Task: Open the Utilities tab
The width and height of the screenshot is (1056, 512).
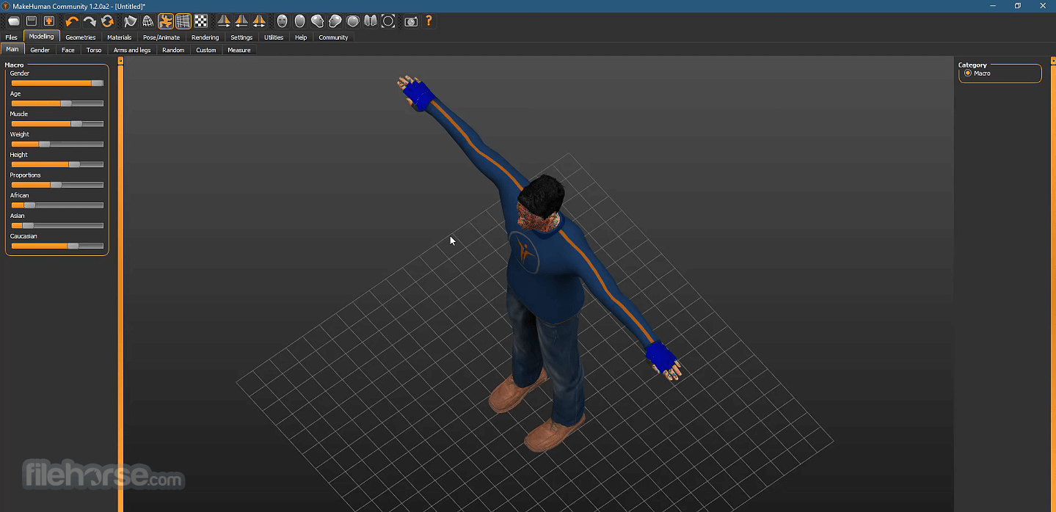Action: (274, 37)
